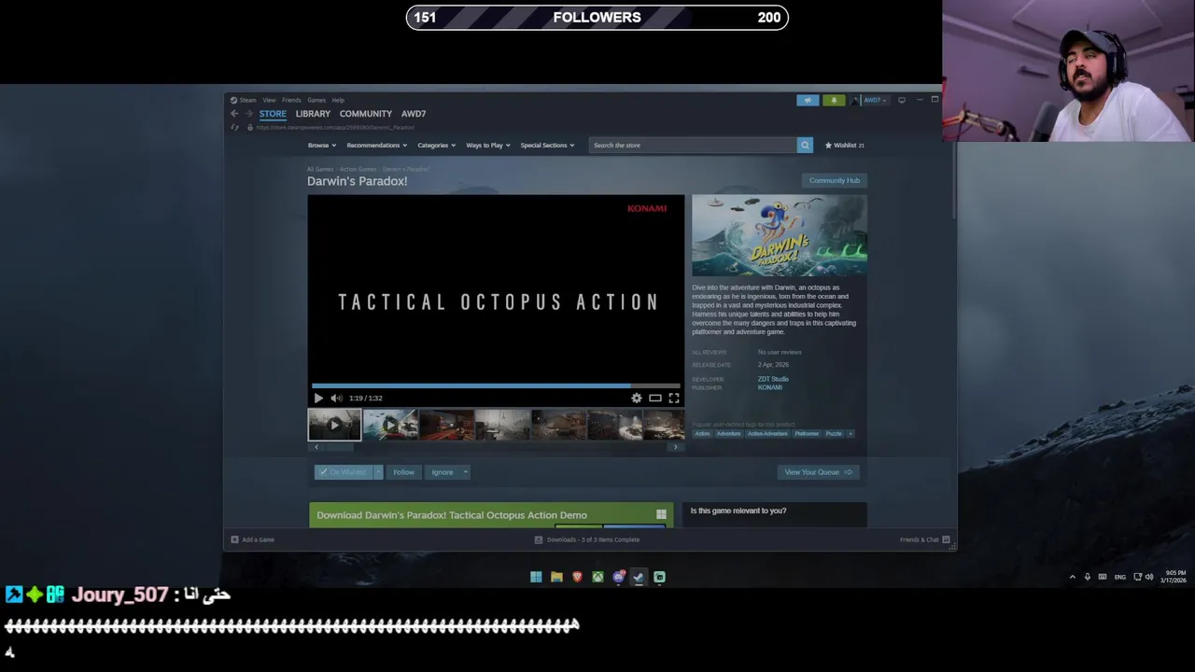Open the green notifications bell
The width and height of the screenshot is (1195, 672).
click(x=834, y=100)
